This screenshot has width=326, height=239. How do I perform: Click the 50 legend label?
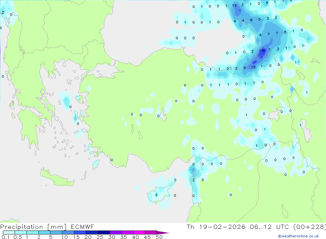[x=159, y=237]
